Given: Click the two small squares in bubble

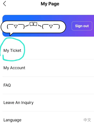Looking at the screenshot, I should [33, 24].
